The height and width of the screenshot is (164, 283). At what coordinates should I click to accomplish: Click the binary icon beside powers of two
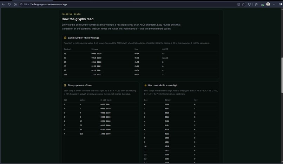click(65, 86)
